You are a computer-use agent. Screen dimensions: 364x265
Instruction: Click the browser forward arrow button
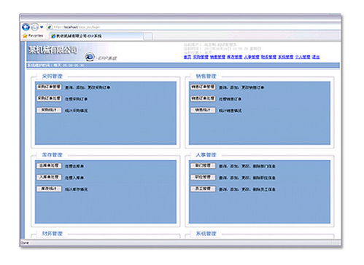(x=35, y=27)
